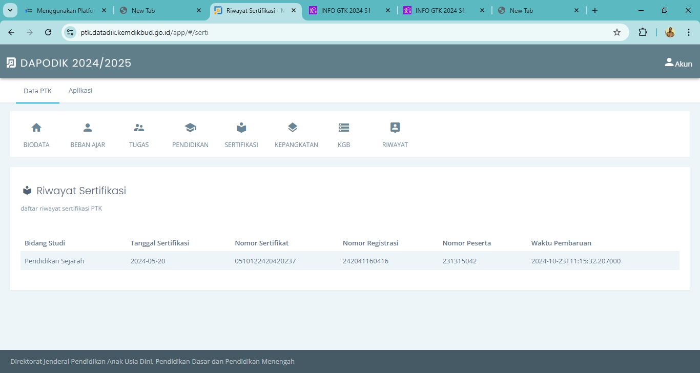Image resolution: width=700 pixels, height=373 pixels.
Task: Select the Sertifikasi icon
Action: pos(241,128)
